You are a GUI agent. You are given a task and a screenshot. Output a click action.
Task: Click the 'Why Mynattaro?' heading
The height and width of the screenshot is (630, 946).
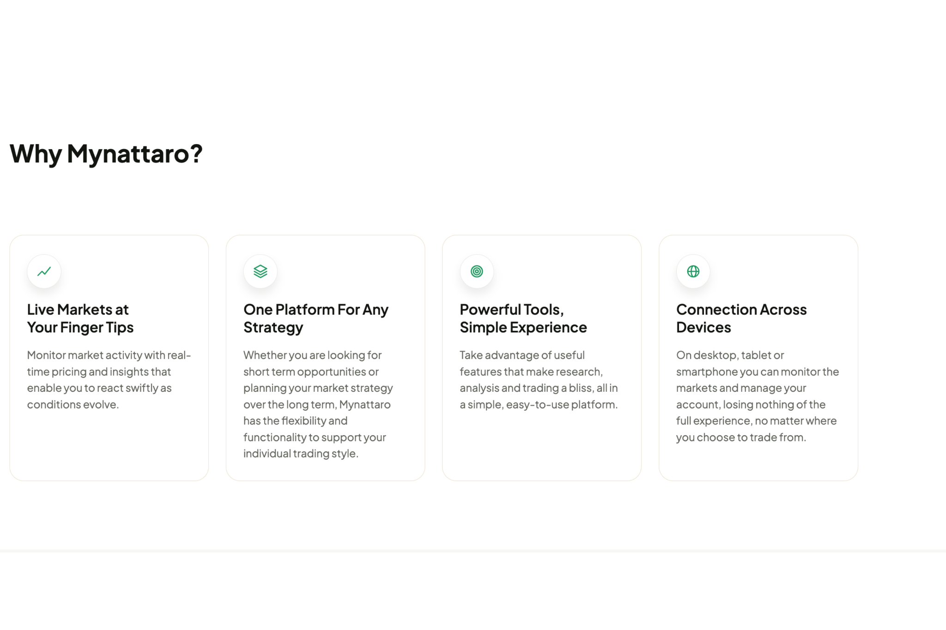click(106, 154)
